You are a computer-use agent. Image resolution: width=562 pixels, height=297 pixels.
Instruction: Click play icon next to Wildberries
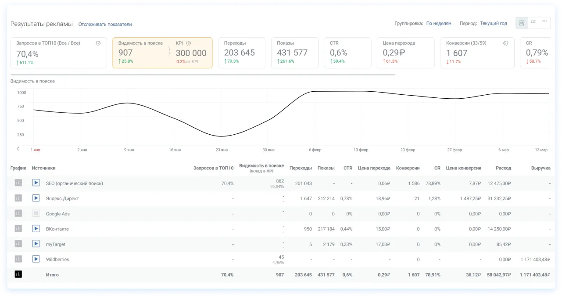36,259
